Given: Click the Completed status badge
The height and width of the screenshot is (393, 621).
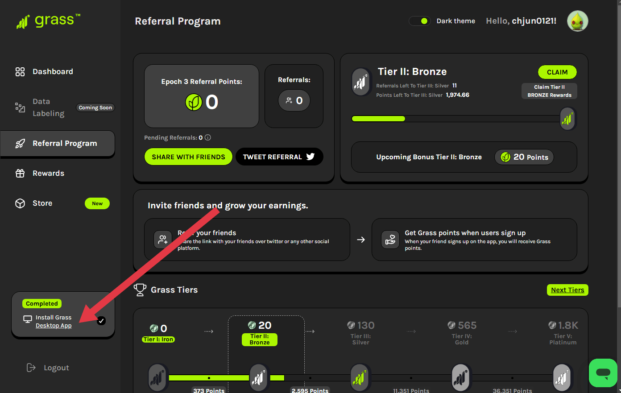Looking at the screenshot, I should coord(42,303).
